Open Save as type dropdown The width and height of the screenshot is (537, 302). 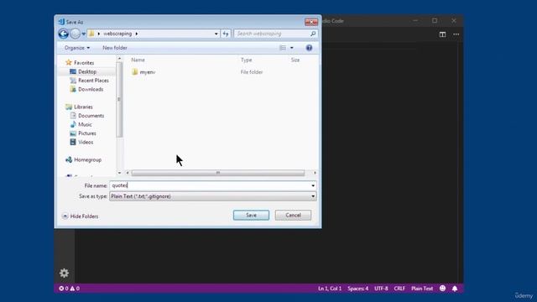tap(212, 196)
